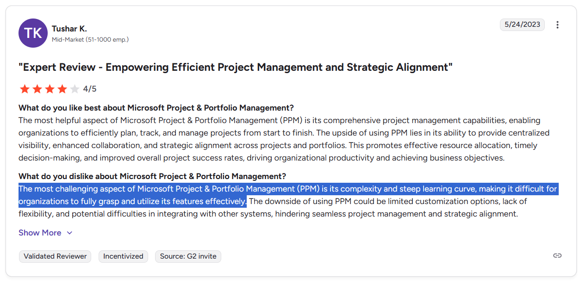
Task: Click the 4/5 rating score
Action: (x=90, y=89)
